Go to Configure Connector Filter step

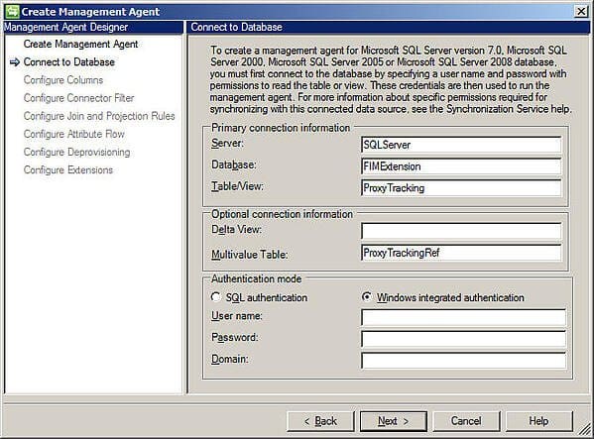tap(78, 98)
